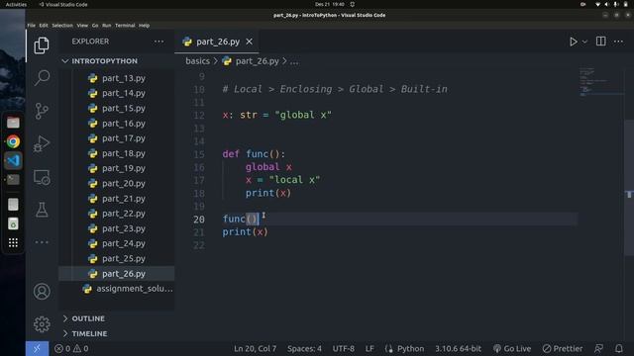Open notifications bell
The image size is (634, 356).
pos(618,349)
